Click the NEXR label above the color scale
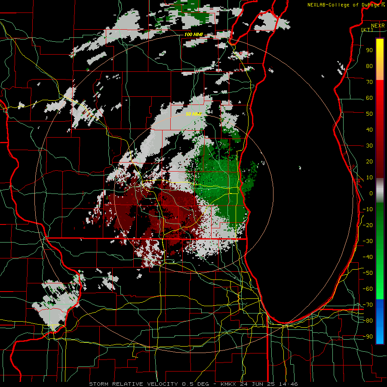The image size is (387, 387). coord(378,26)
